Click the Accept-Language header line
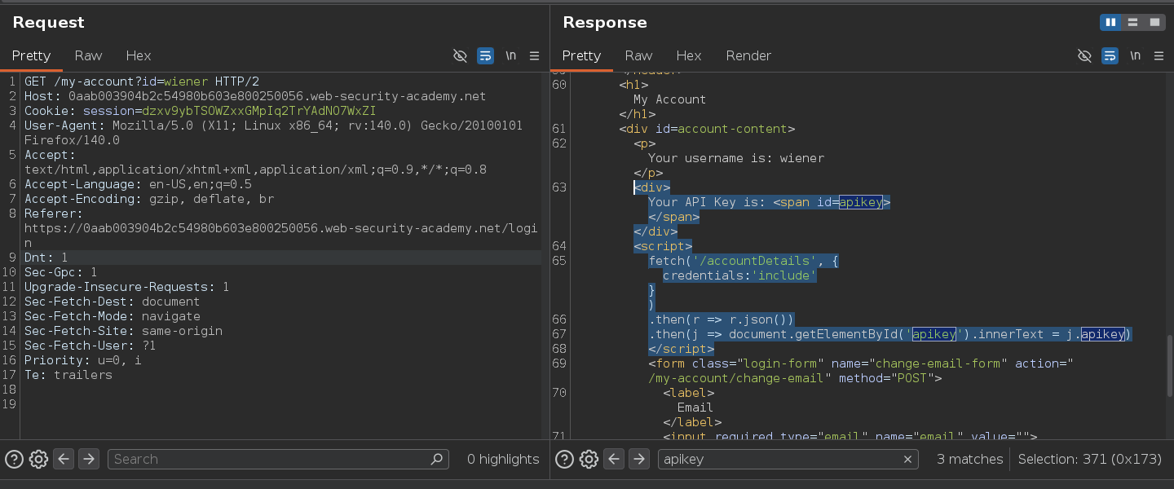The image size is (1174, 489). (138, 184)
